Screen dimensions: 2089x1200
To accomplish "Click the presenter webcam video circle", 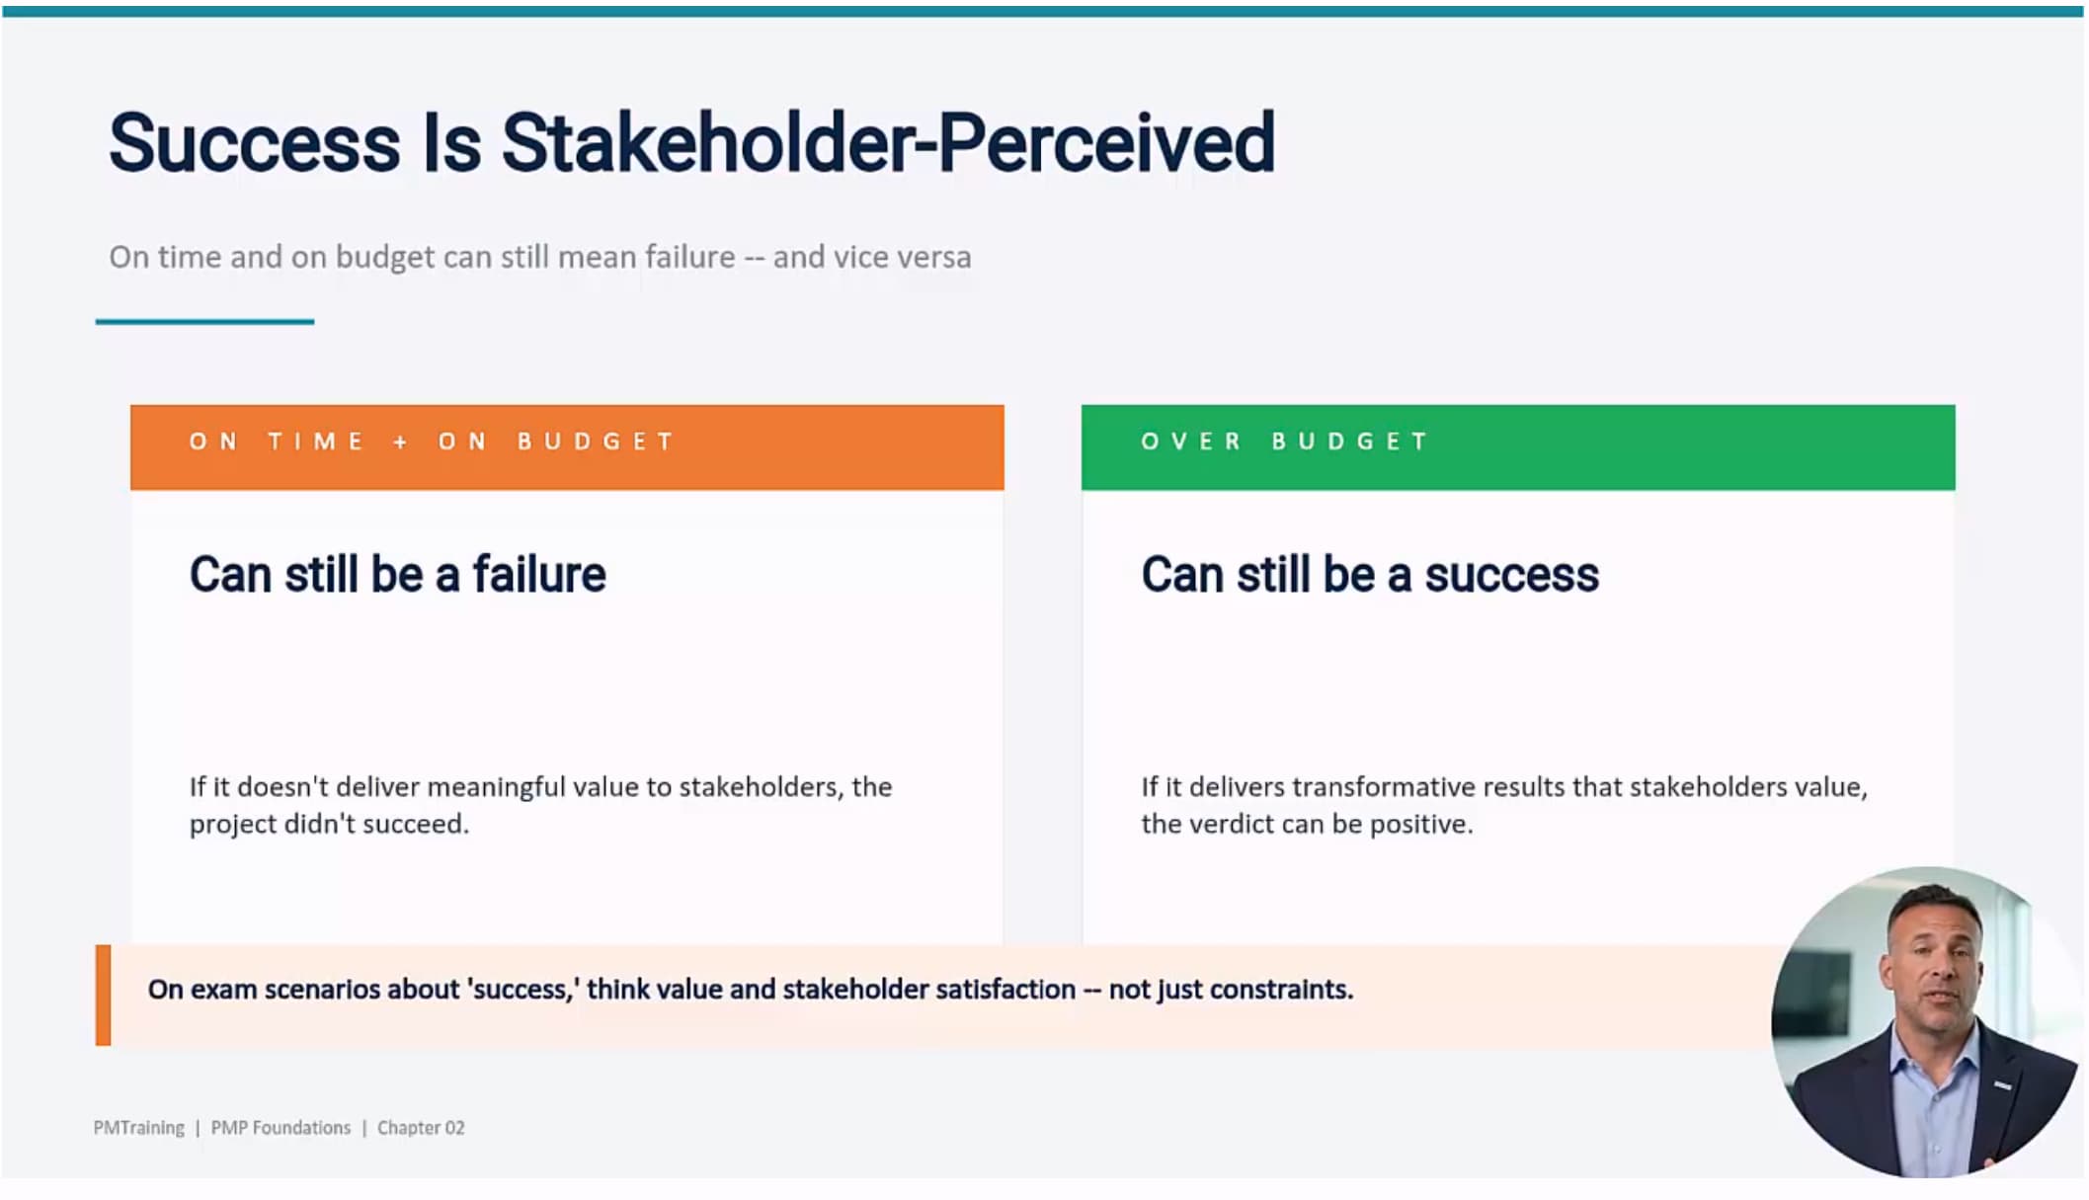I will click(1928, 1022).
